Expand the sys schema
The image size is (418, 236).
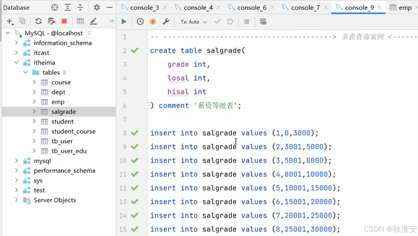(16, 180)
